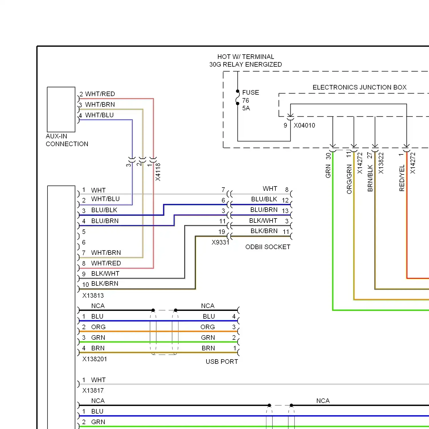Click the green GRN wire from pin 30
Screen dimensions: 429x429
tap(333, 232)
